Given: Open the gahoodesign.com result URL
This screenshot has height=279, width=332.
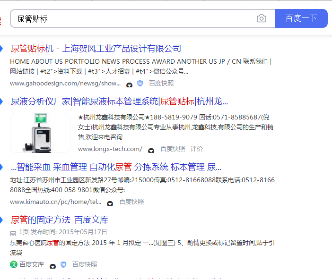Looking at the screenshot, I should [65, 84].
